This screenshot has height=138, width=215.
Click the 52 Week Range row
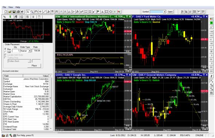click(x=26, y=109)
